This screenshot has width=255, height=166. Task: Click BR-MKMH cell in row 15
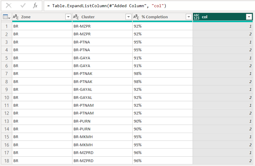point(102,137)
